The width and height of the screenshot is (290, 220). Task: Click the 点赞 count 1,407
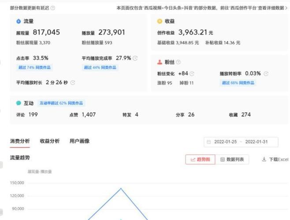tap(89, 114)
